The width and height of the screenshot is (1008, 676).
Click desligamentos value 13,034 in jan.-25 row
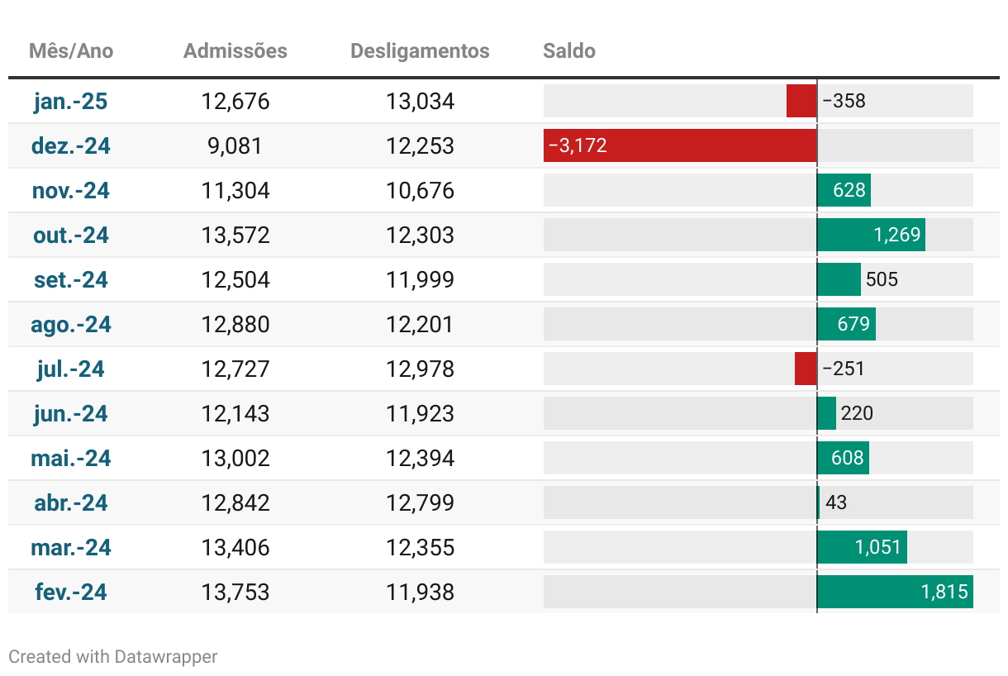click(420, 102)
